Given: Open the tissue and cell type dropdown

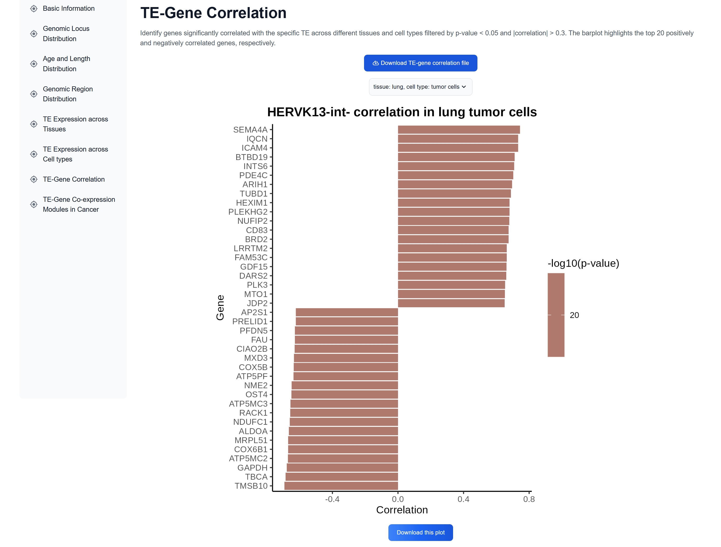Looking at the screenshot, I should pyautogui.click(x=421, y=87).
